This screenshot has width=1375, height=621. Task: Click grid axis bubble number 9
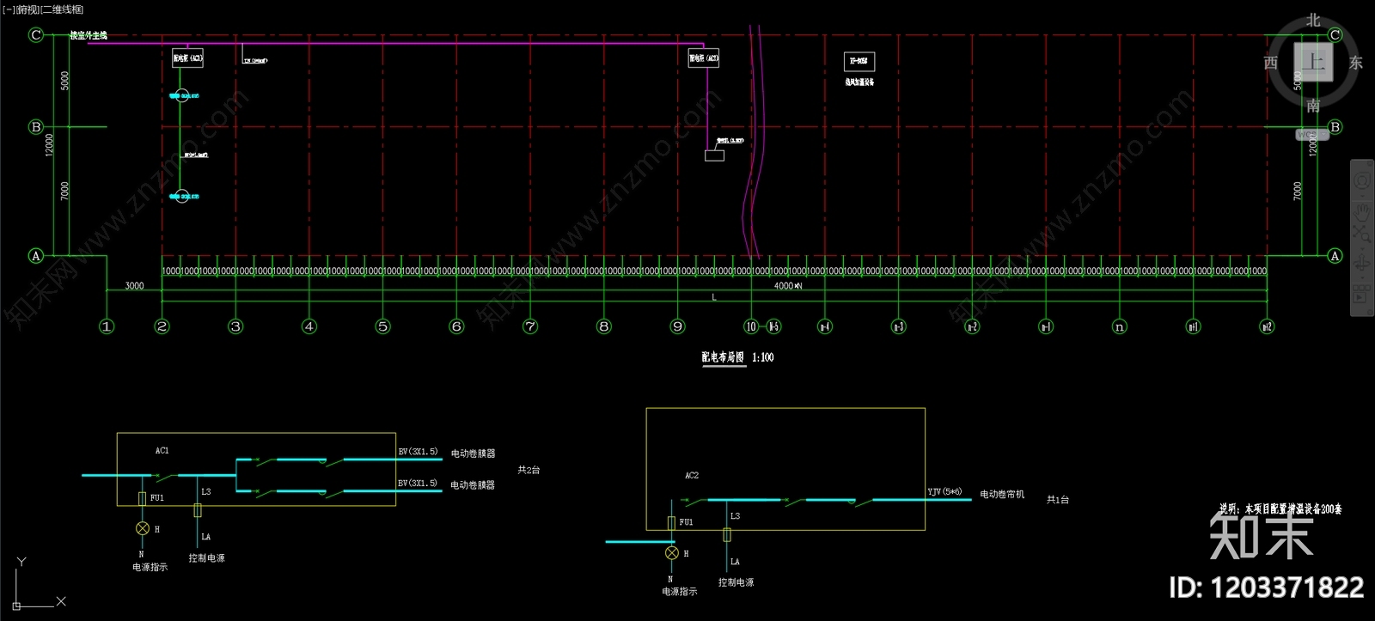click(678, 326)
